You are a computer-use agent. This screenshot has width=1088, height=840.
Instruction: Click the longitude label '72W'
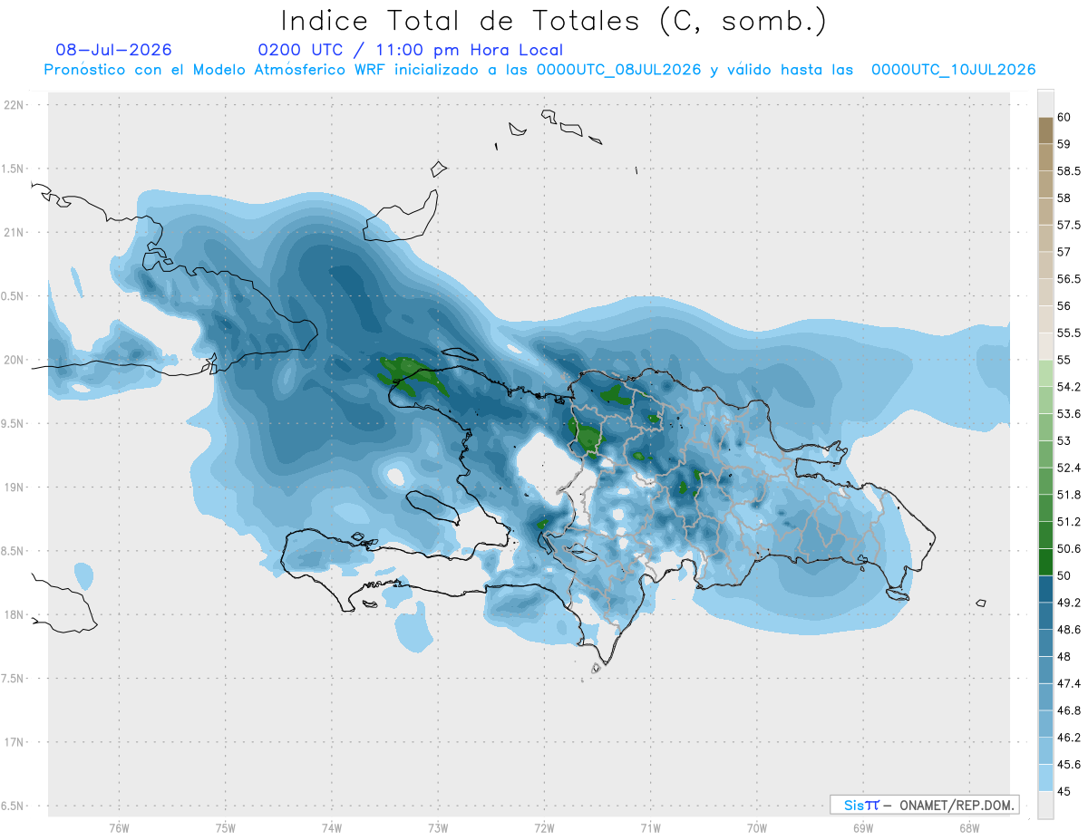(544, 828)
